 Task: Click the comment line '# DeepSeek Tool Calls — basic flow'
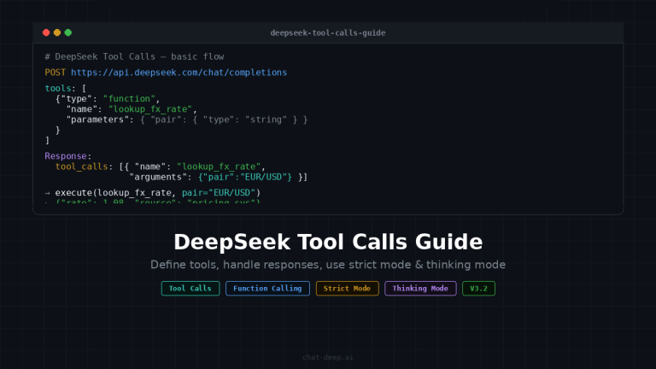point(134,56)
